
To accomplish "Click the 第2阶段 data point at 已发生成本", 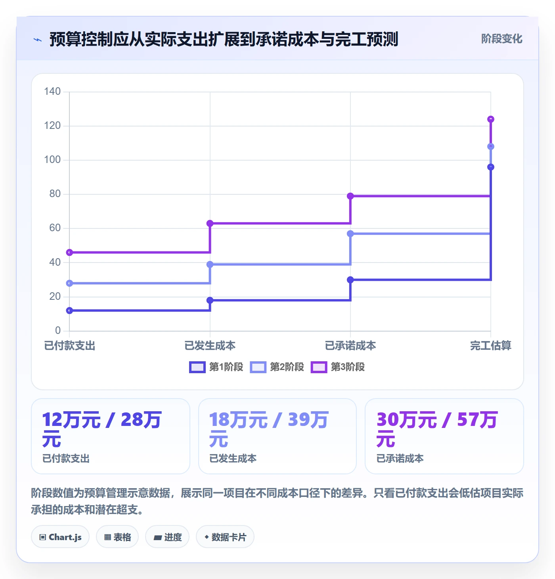I will coord(210,264).
